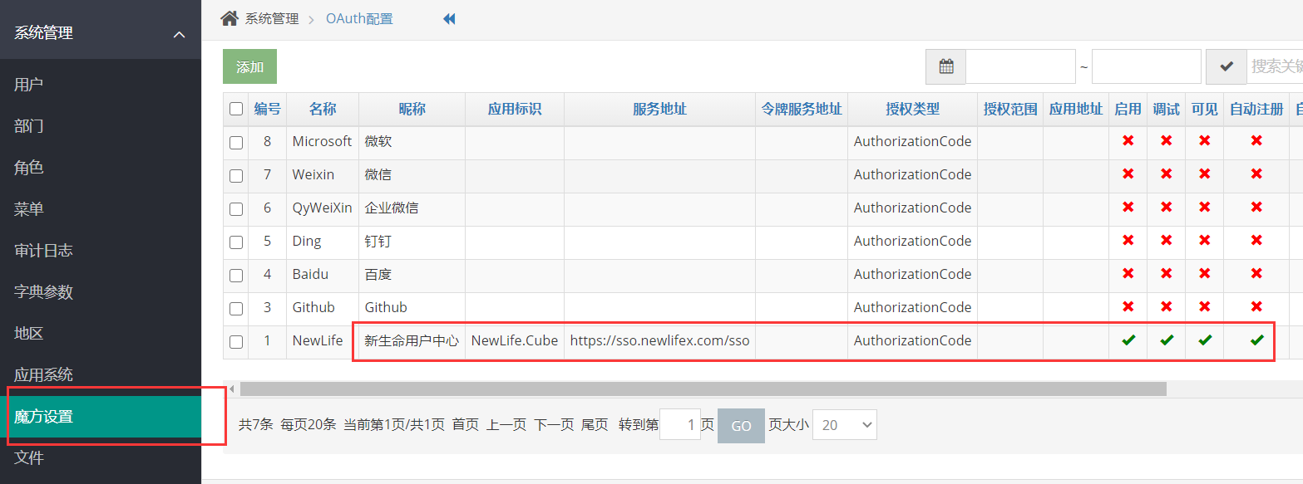Click green 可见 checkmark for NewLife

(x=1204, y=340)
